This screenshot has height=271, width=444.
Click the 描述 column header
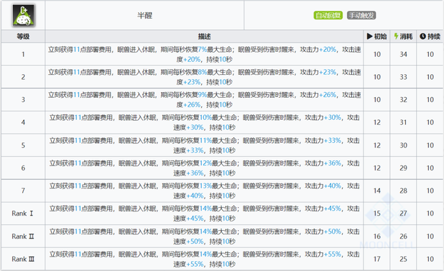pyautogui.click(x=204, y=36)
